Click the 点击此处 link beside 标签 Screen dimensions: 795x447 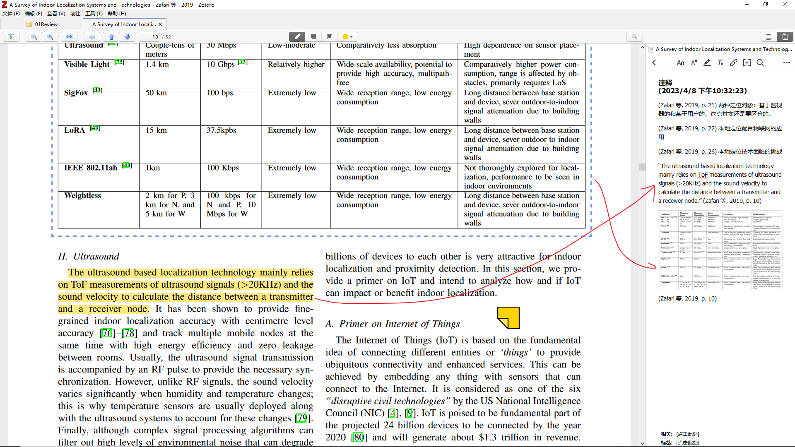(x=687, y=443)
